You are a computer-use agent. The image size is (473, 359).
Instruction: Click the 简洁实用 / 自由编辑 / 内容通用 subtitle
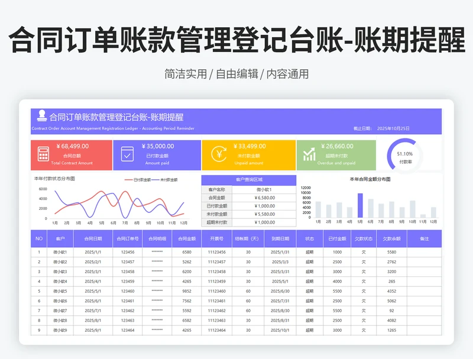tap(237, 74)
